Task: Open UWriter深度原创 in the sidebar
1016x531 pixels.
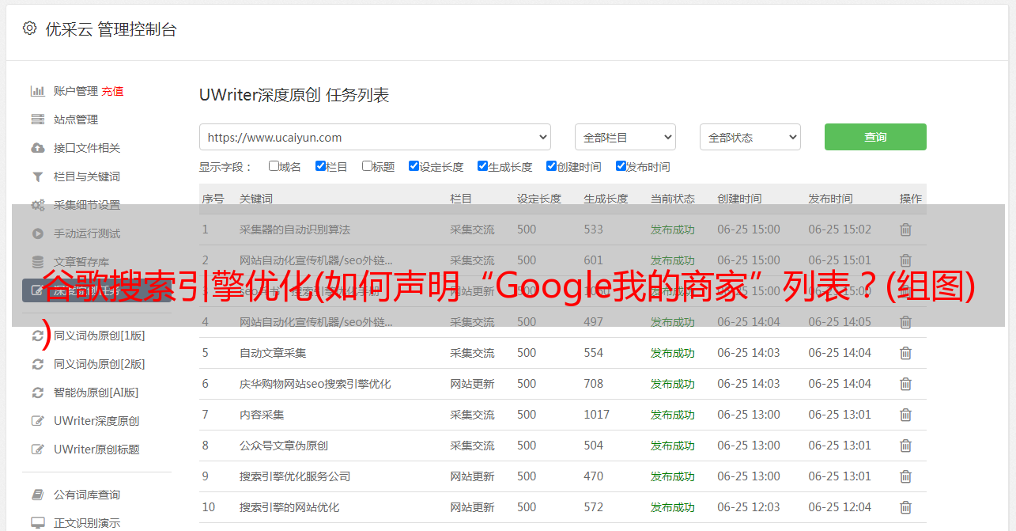Action: click(x=96, y=421)
